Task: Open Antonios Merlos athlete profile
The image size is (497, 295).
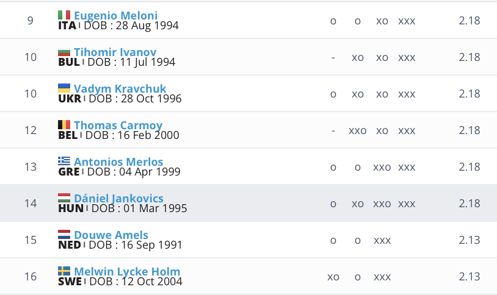Action: pos(118,162)
